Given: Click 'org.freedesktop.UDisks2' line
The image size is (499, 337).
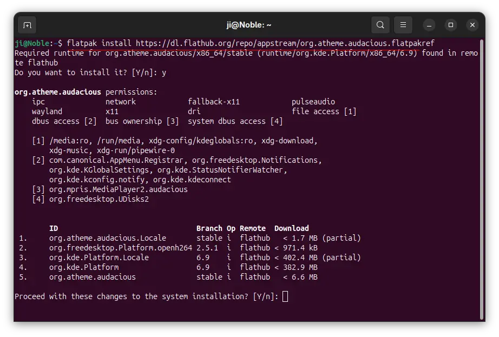Looking at the screenshot, I should click(x=99, y=200).
